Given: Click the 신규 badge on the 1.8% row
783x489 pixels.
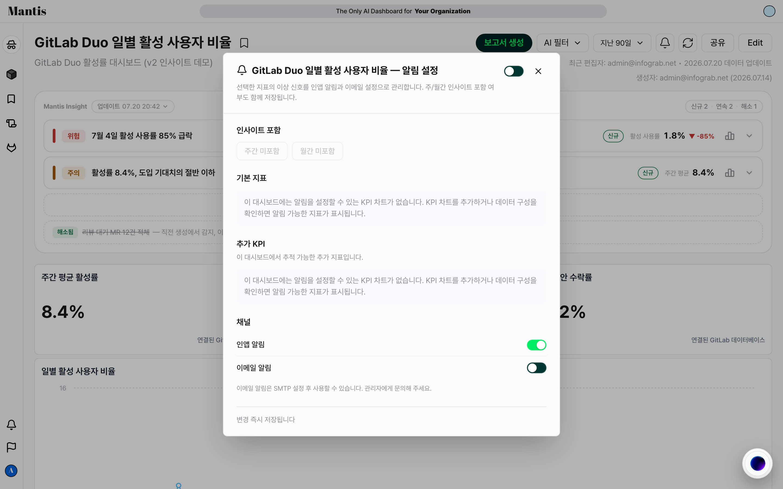Looking at the screenshot, I should (613, 136).
